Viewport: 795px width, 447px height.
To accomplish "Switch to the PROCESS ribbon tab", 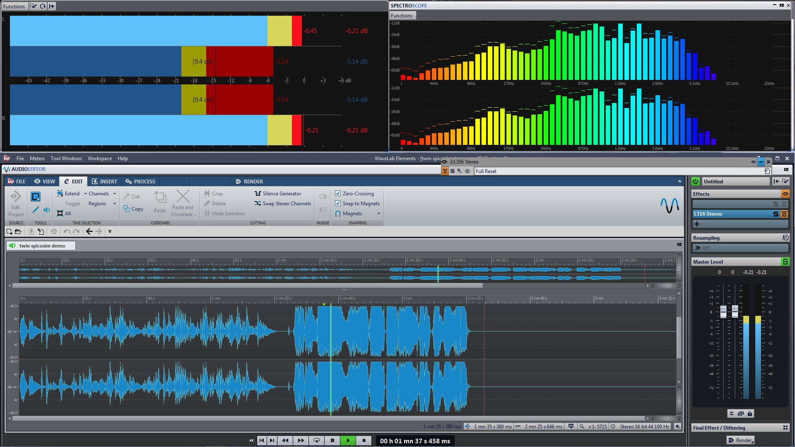I will click(140, 181).
